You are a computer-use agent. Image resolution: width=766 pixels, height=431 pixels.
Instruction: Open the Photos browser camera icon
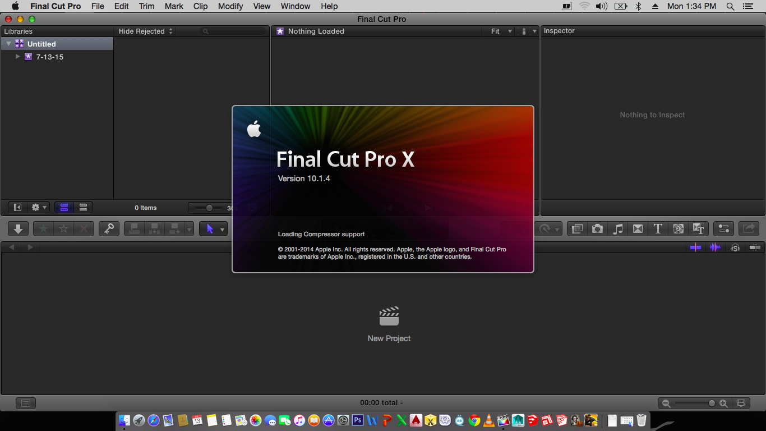pos(598,229)
